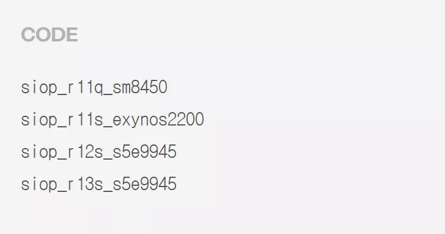The width and height of the screenshot is (445, 234).
Task: Click the r13s segment of code
Action: pyautogui.click(x=86, y=184)
